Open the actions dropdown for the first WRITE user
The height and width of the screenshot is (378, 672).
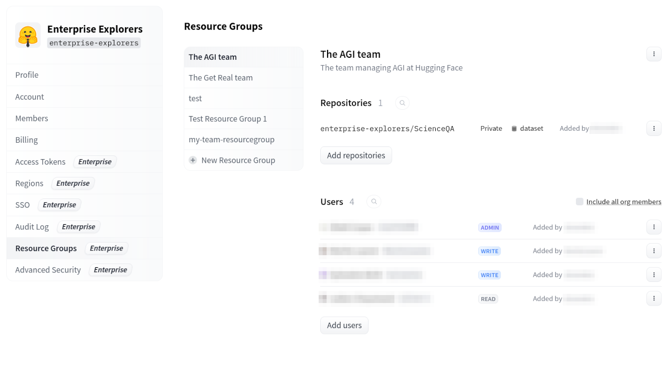[x=654, y=250]
